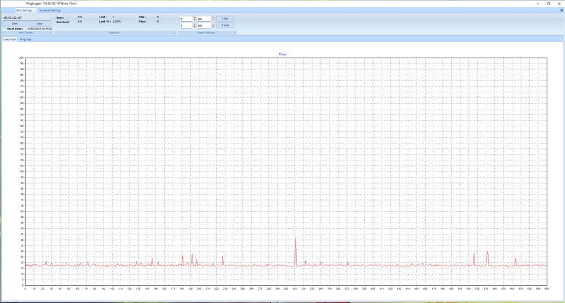Apply the X Axis range button
The width and height of the screenshot is (565, 303).
click(225, 25)
